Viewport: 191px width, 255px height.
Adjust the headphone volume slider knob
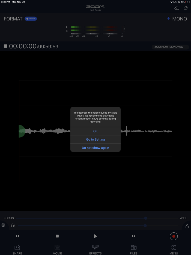(x=145, y=226)
